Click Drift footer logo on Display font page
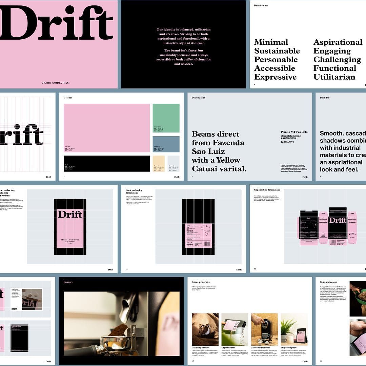This screenshot has height=366, width=366. (305, 177)
